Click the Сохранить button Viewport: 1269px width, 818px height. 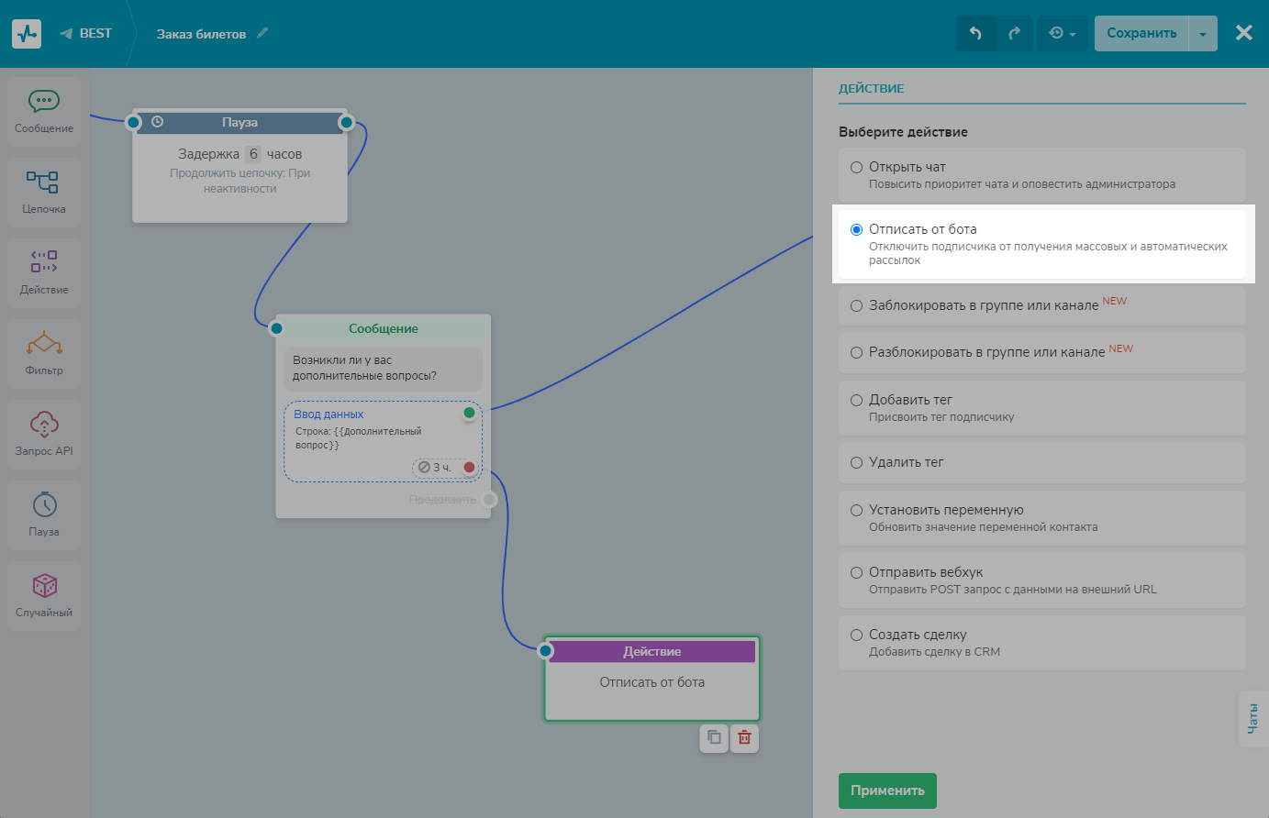(x=1141, y=34)
